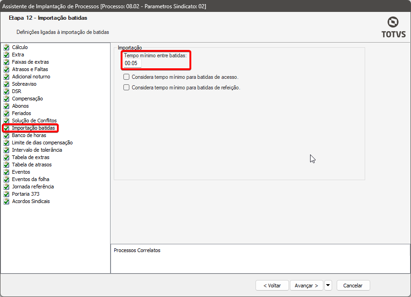Open the Abonos step

point(21,106)
